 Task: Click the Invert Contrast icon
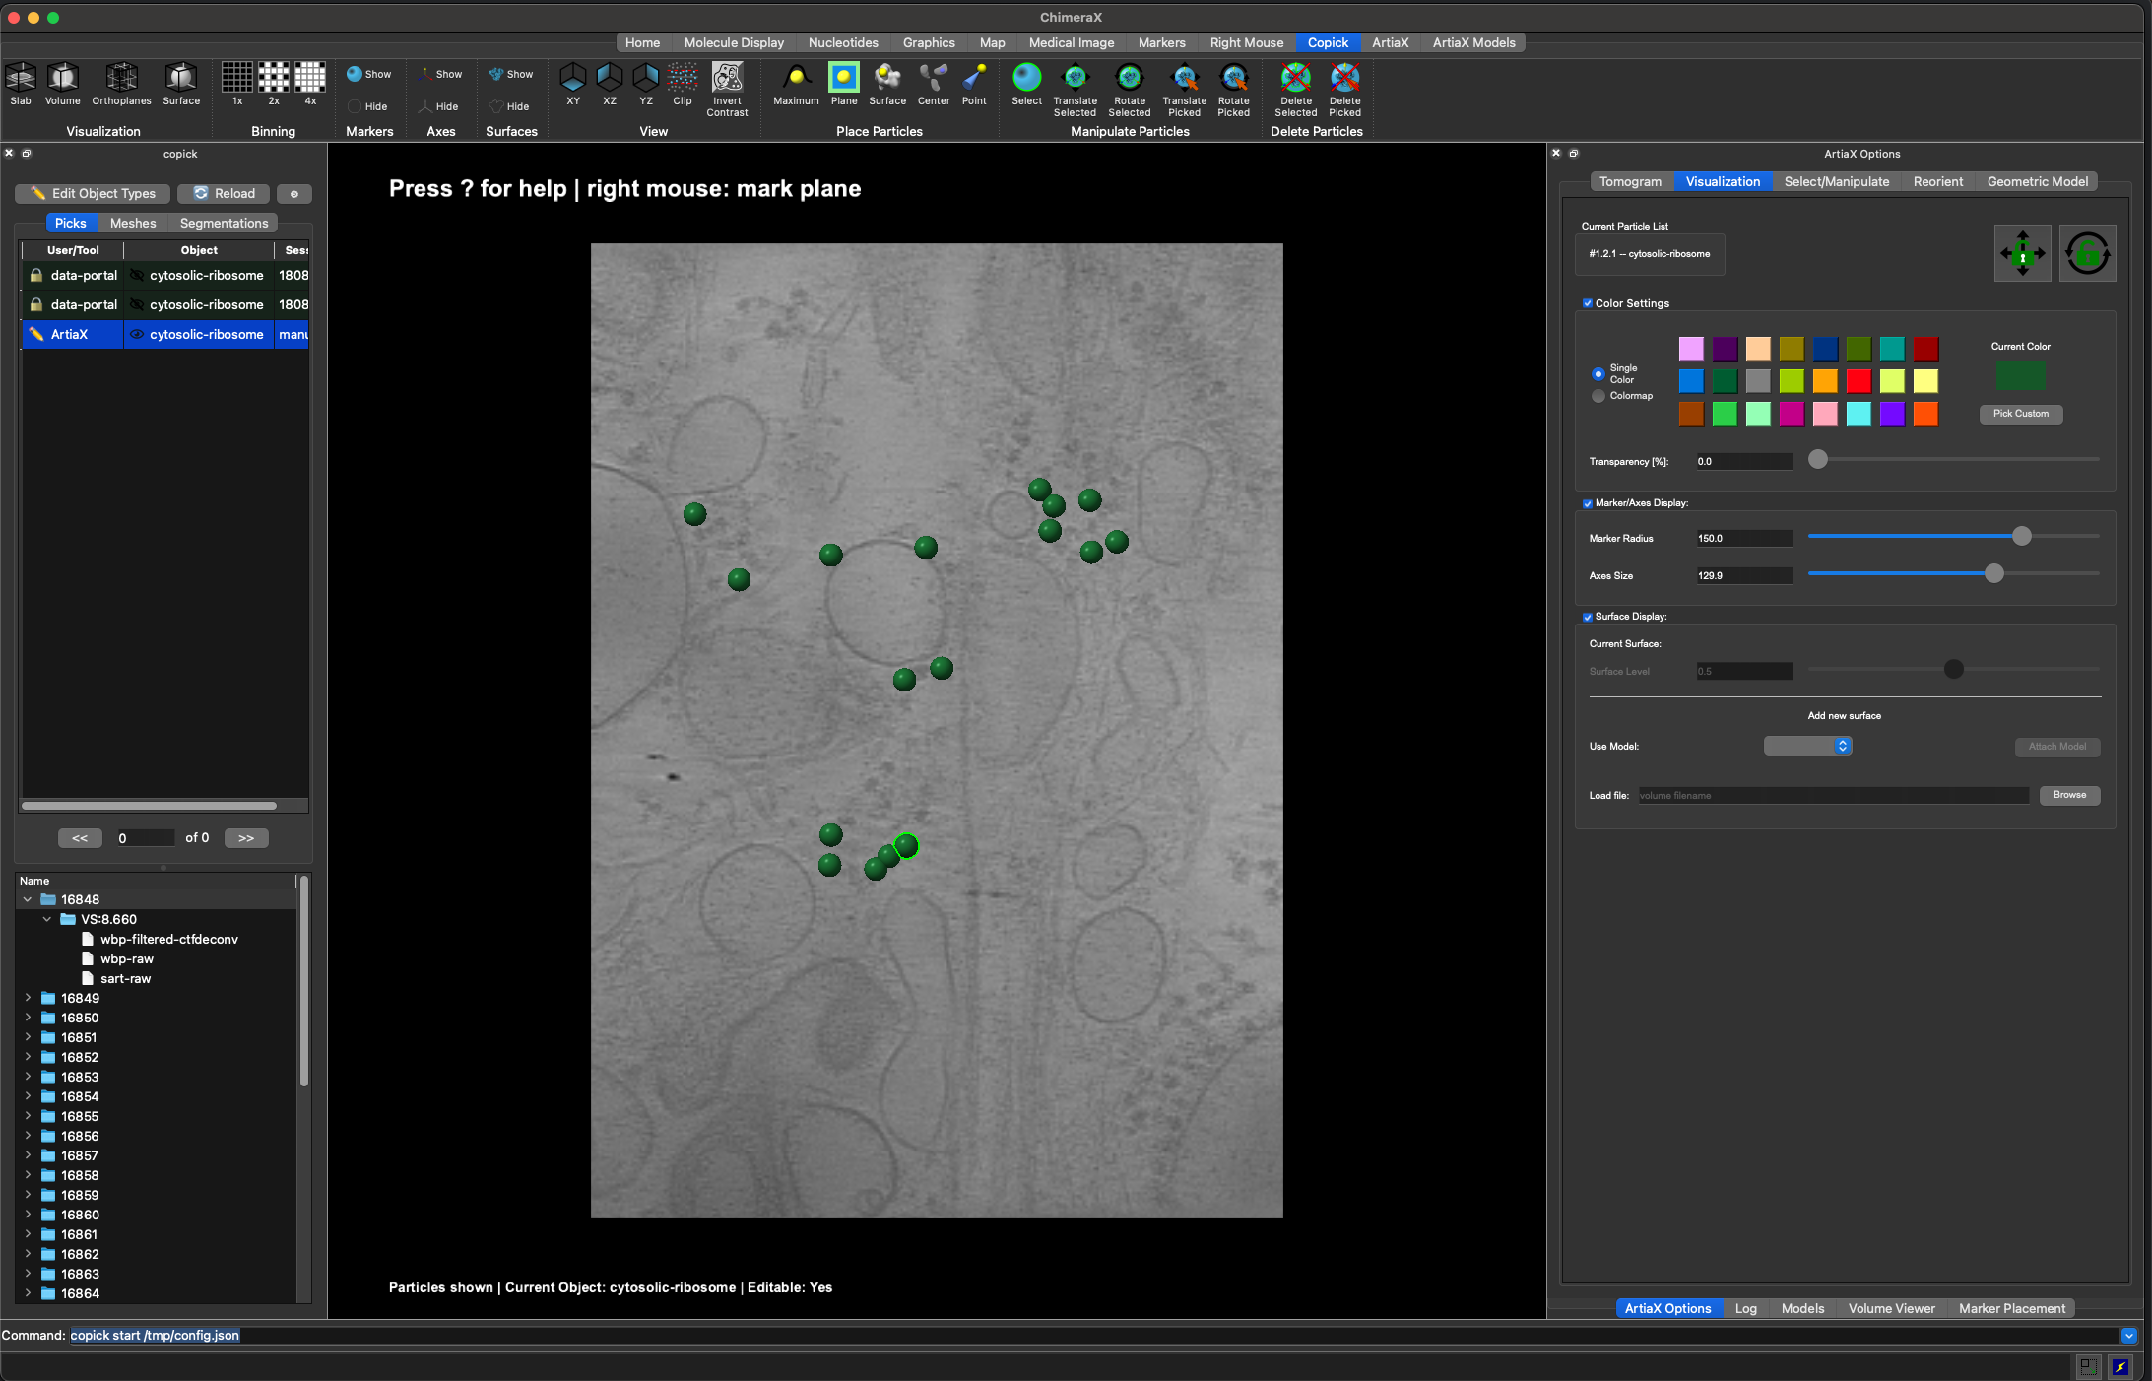pos(727,79)
